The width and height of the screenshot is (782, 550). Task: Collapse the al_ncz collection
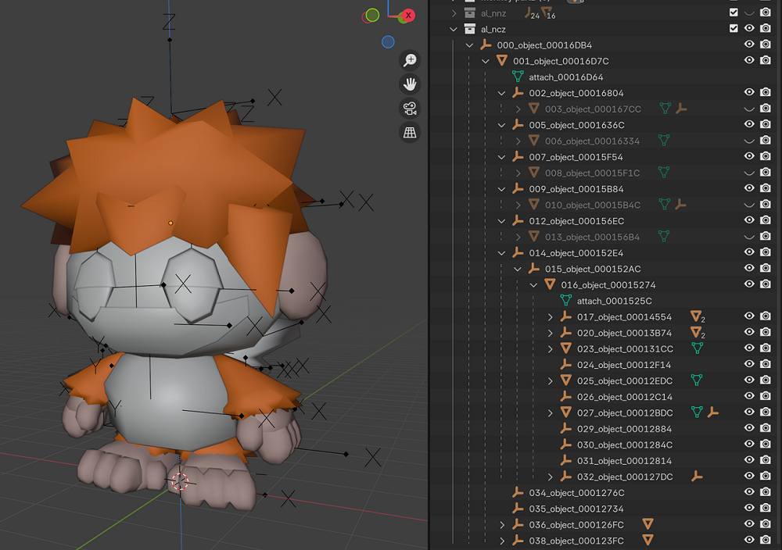point(454,28)
